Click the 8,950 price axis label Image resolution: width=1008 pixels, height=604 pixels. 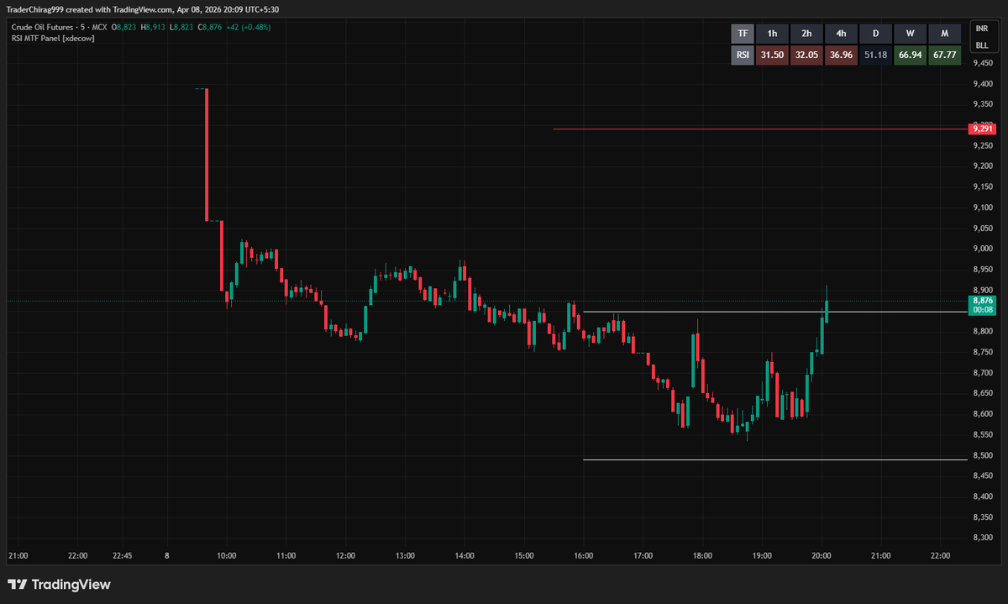[983, 270]
